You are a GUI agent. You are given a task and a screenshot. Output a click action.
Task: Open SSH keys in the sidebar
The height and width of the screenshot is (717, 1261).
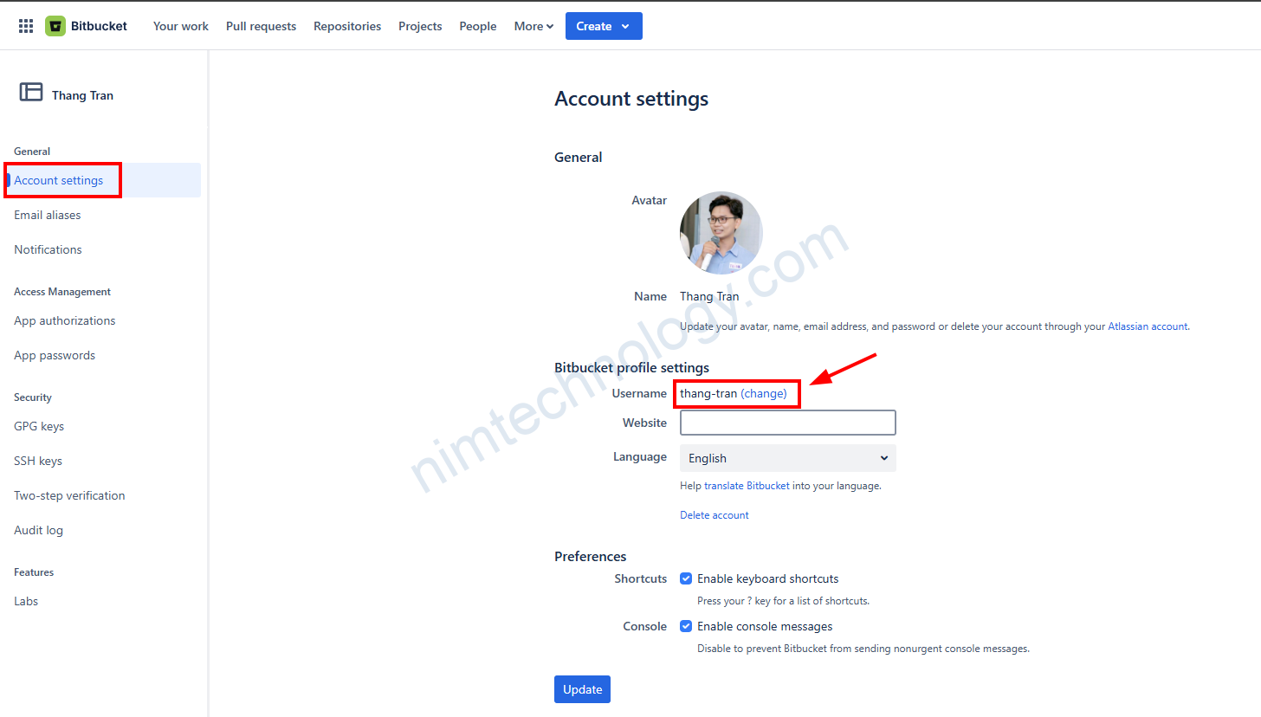coord(38,461)
